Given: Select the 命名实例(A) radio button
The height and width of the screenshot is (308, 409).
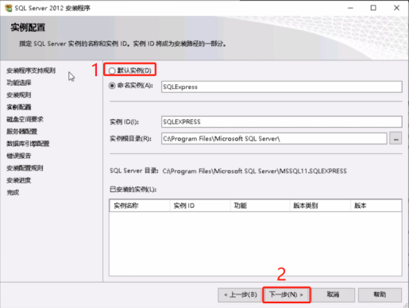Looking at the screenshot, I should click(x=112, y=86).
